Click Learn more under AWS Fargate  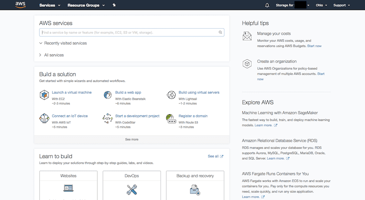pyautogui.click(x=250, y=197)
